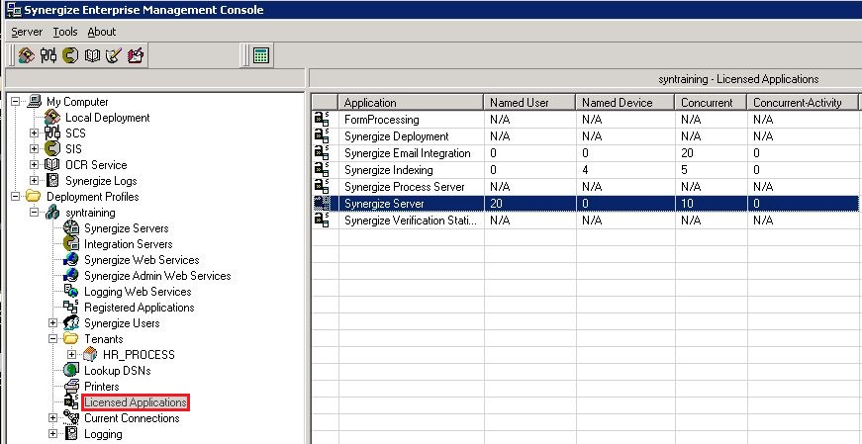Image resolution: width=862 pixels, height=444 pixels.
Task: Expand the Synergize Users node
Action: pyautogui.click(x=52, y=323)
